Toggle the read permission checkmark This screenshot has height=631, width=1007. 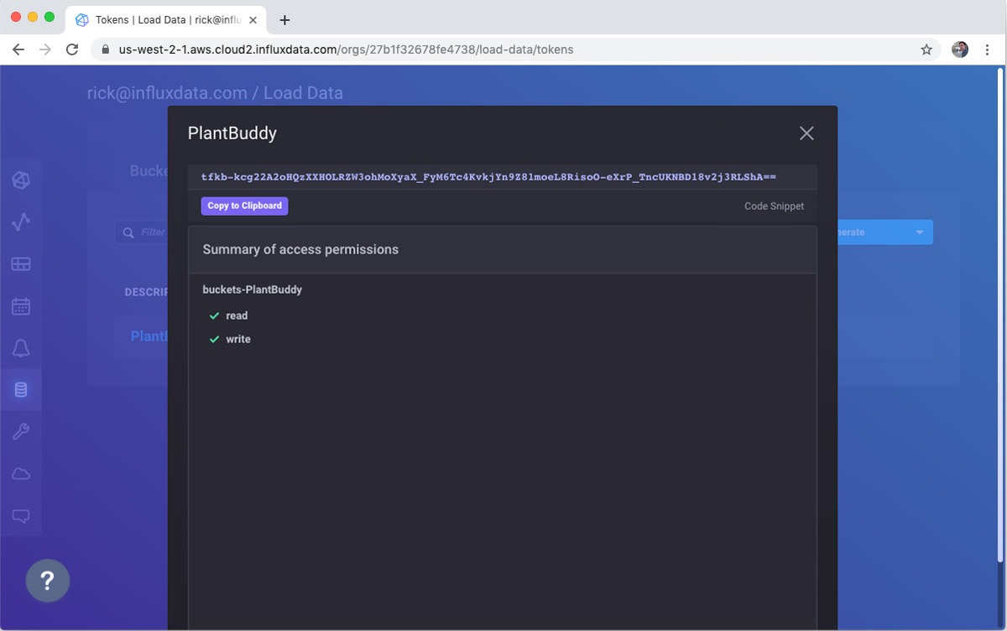[213, 315]
